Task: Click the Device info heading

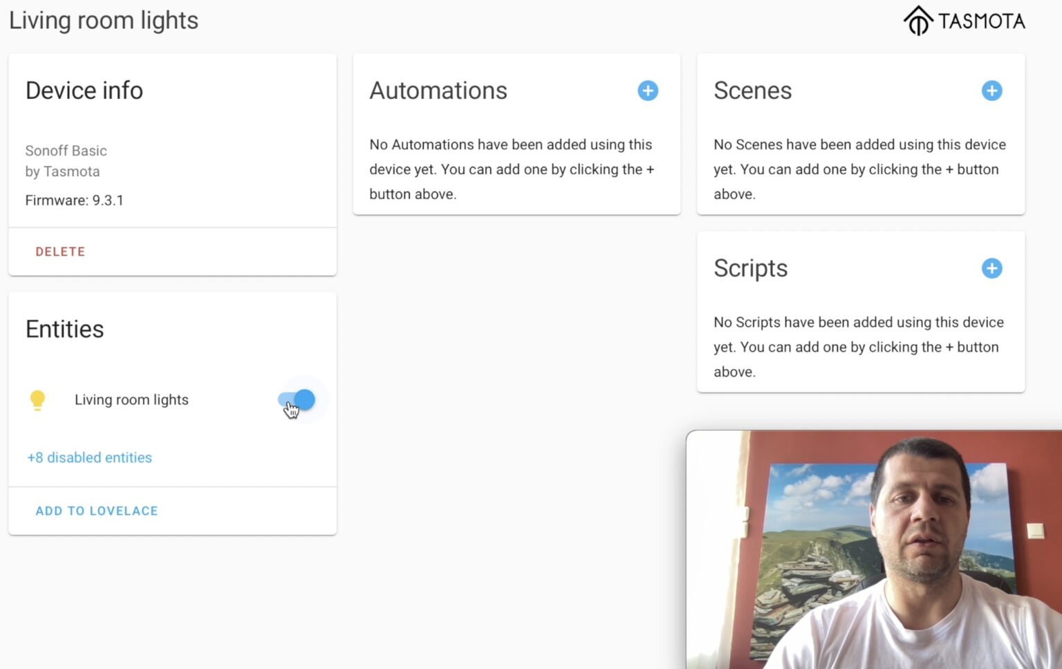Action: tap(84, 91)
